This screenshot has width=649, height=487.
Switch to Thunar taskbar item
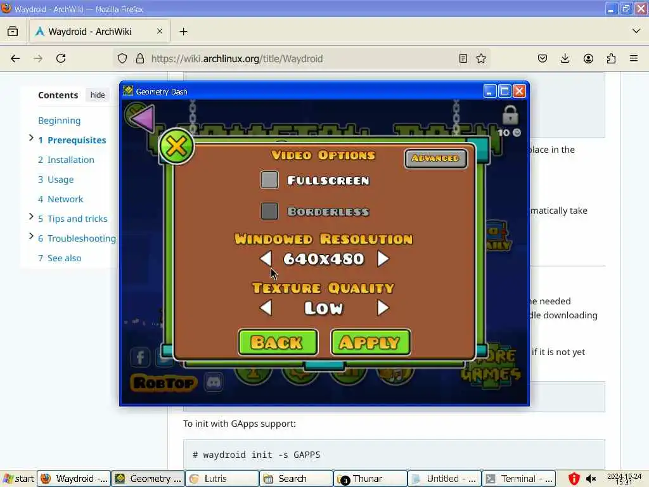tap(370, 479)
